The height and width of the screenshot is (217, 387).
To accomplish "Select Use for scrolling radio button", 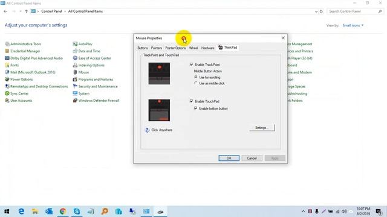I will [196, 77].
